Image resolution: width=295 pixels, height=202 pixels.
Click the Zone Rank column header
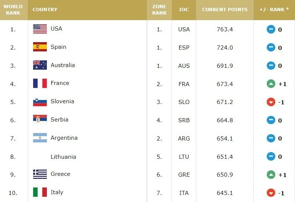tap(159, 10)
